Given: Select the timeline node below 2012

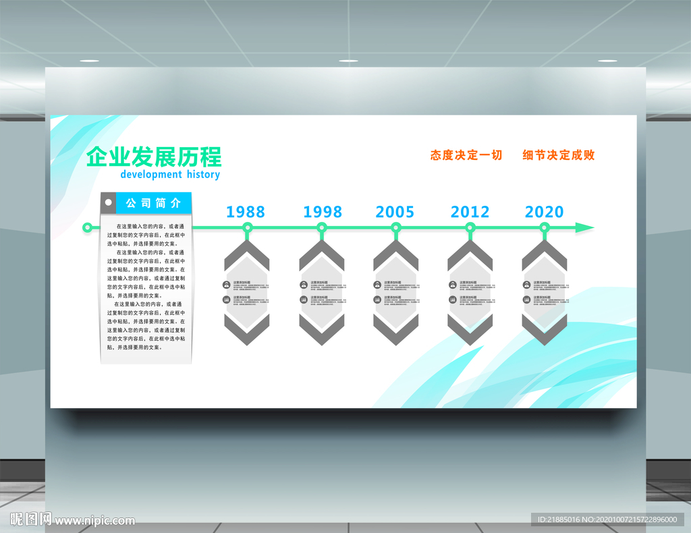Looking at the screenshot, I should (x=470, y=228).
